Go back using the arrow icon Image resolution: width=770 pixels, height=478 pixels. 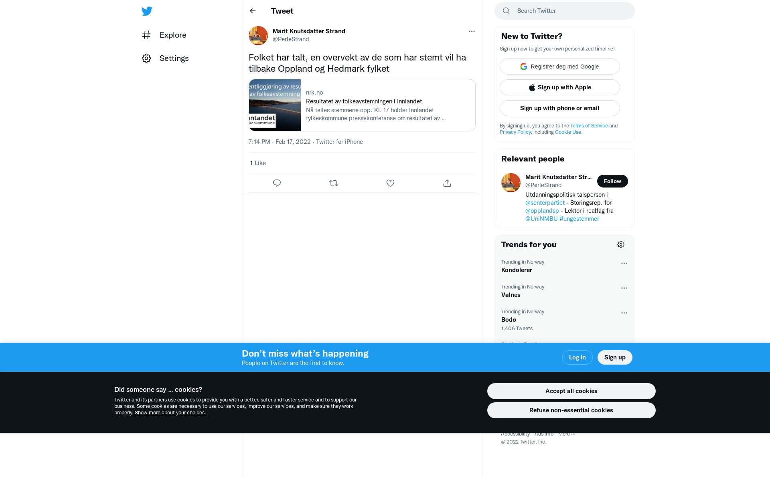point(253,11)
